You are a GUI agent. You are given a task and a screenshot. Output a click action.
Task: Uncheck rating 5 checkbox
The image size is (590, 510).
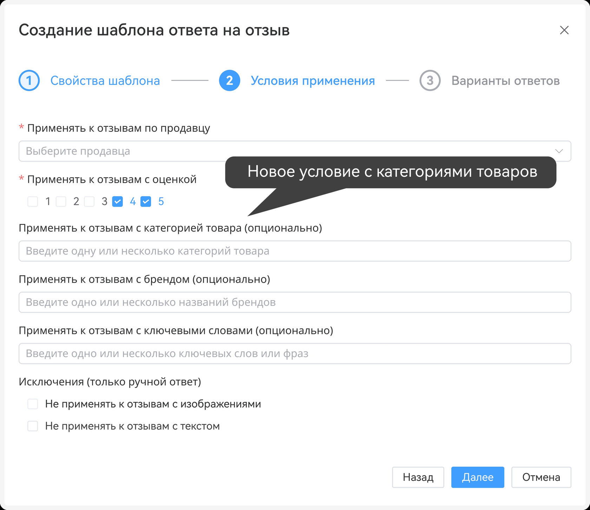click(146, 201)
